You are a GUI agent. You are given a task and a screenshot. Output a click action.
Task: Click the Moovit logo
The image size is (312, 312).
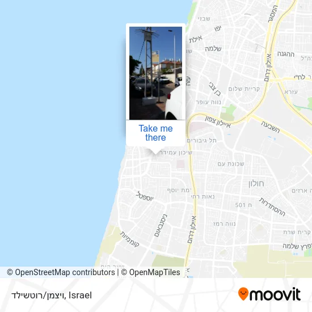tap(269, 294)
